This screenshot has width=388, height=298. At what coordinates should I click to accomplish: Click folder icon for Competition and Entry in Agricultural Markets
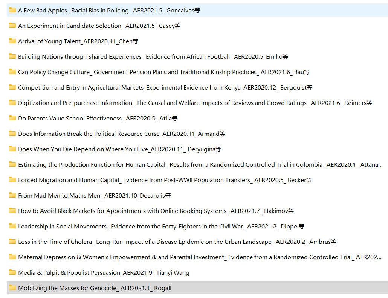12,87
